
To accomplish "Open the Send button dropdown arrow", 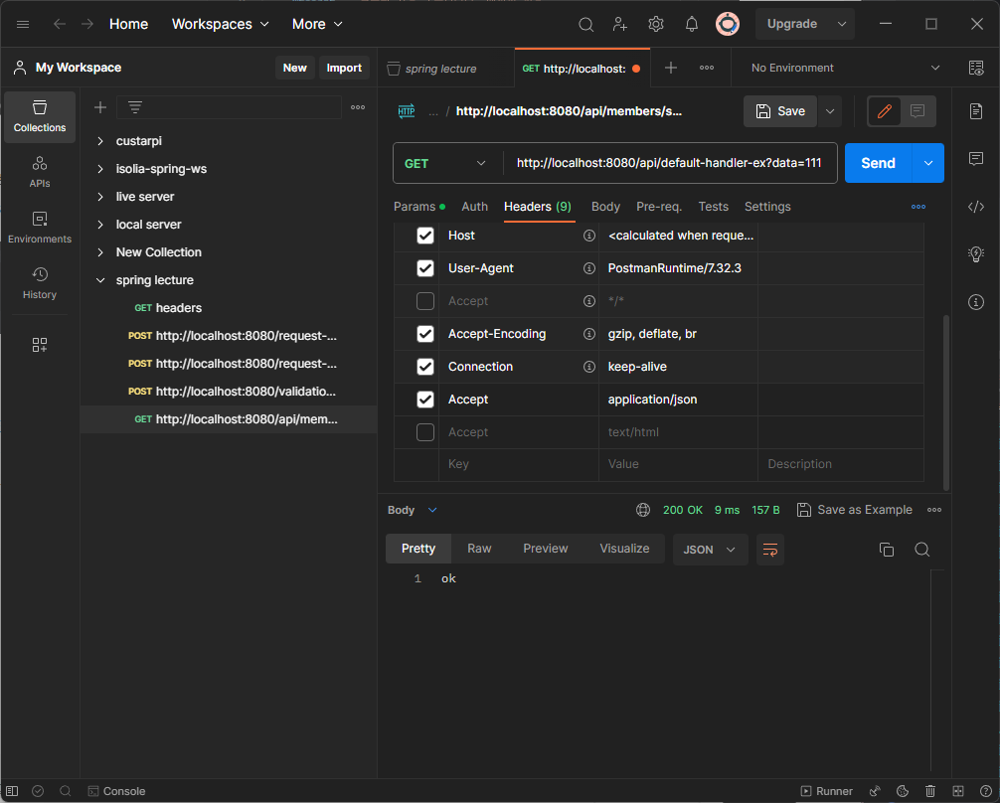I will pos(928,163).
